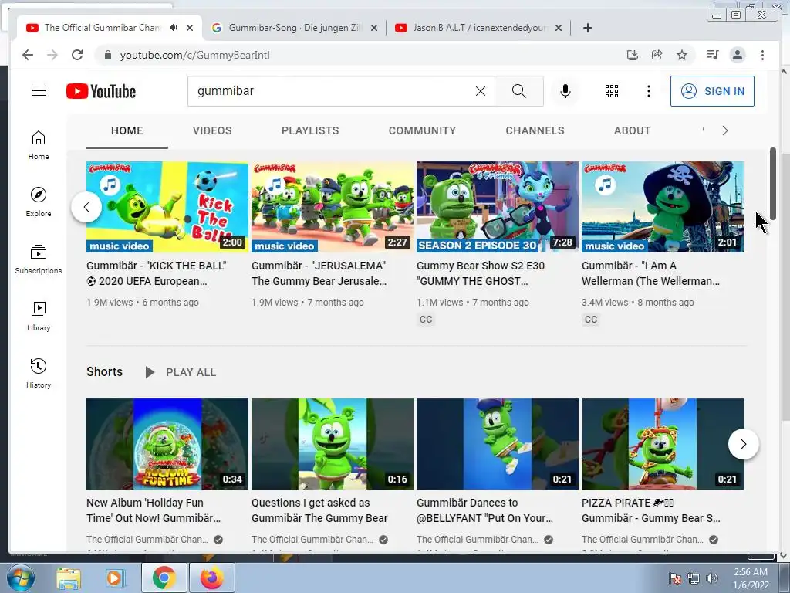Show previous videos with left carousel arrow

tap(86, 207)
